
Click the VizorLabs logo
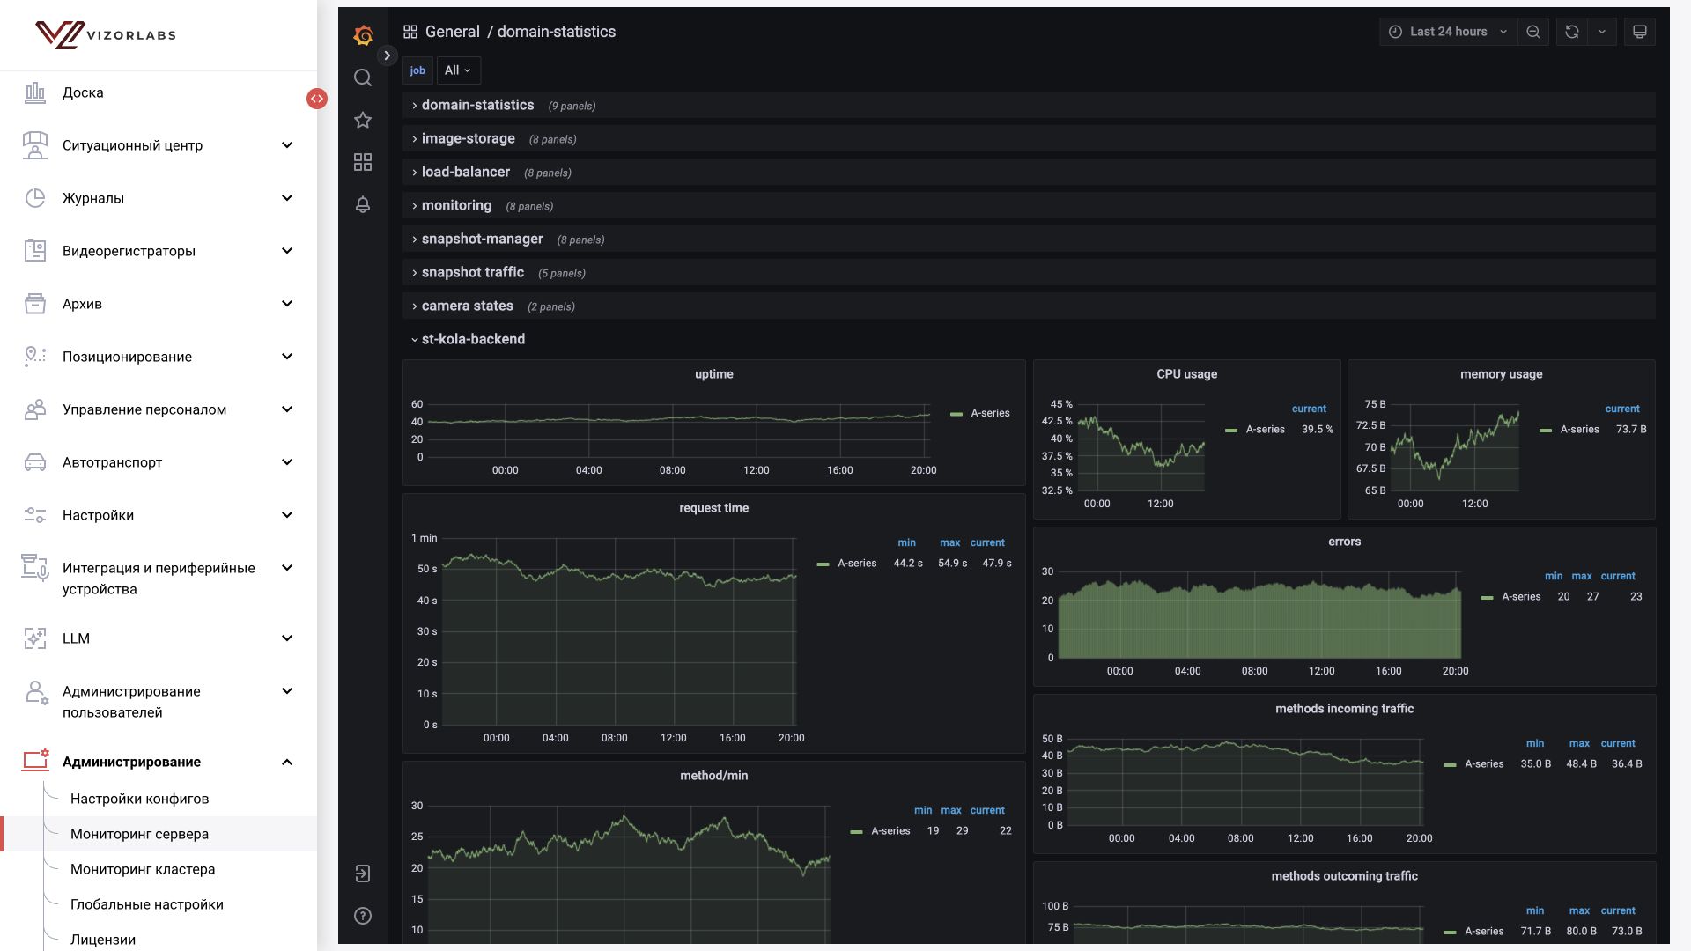coord(106,35)
